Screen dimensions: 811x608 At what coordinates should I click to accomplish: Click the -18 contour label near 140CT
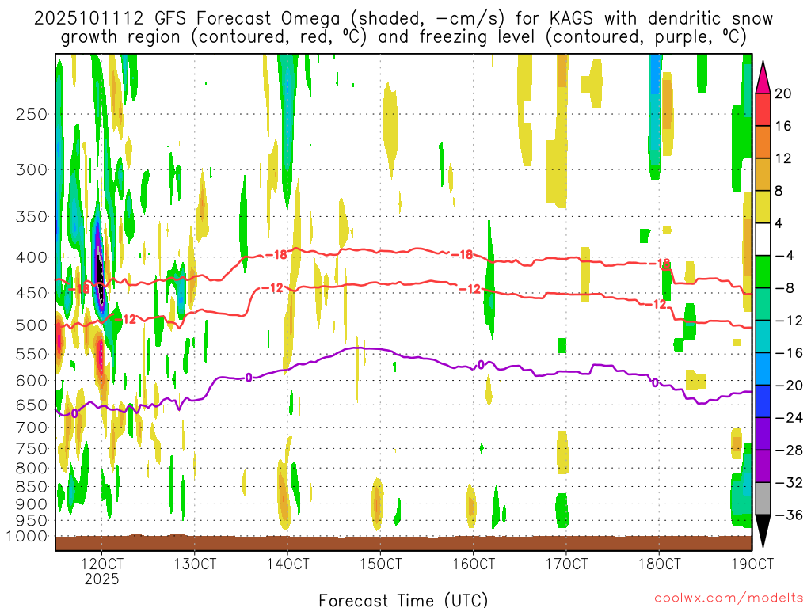pos(276,254)
